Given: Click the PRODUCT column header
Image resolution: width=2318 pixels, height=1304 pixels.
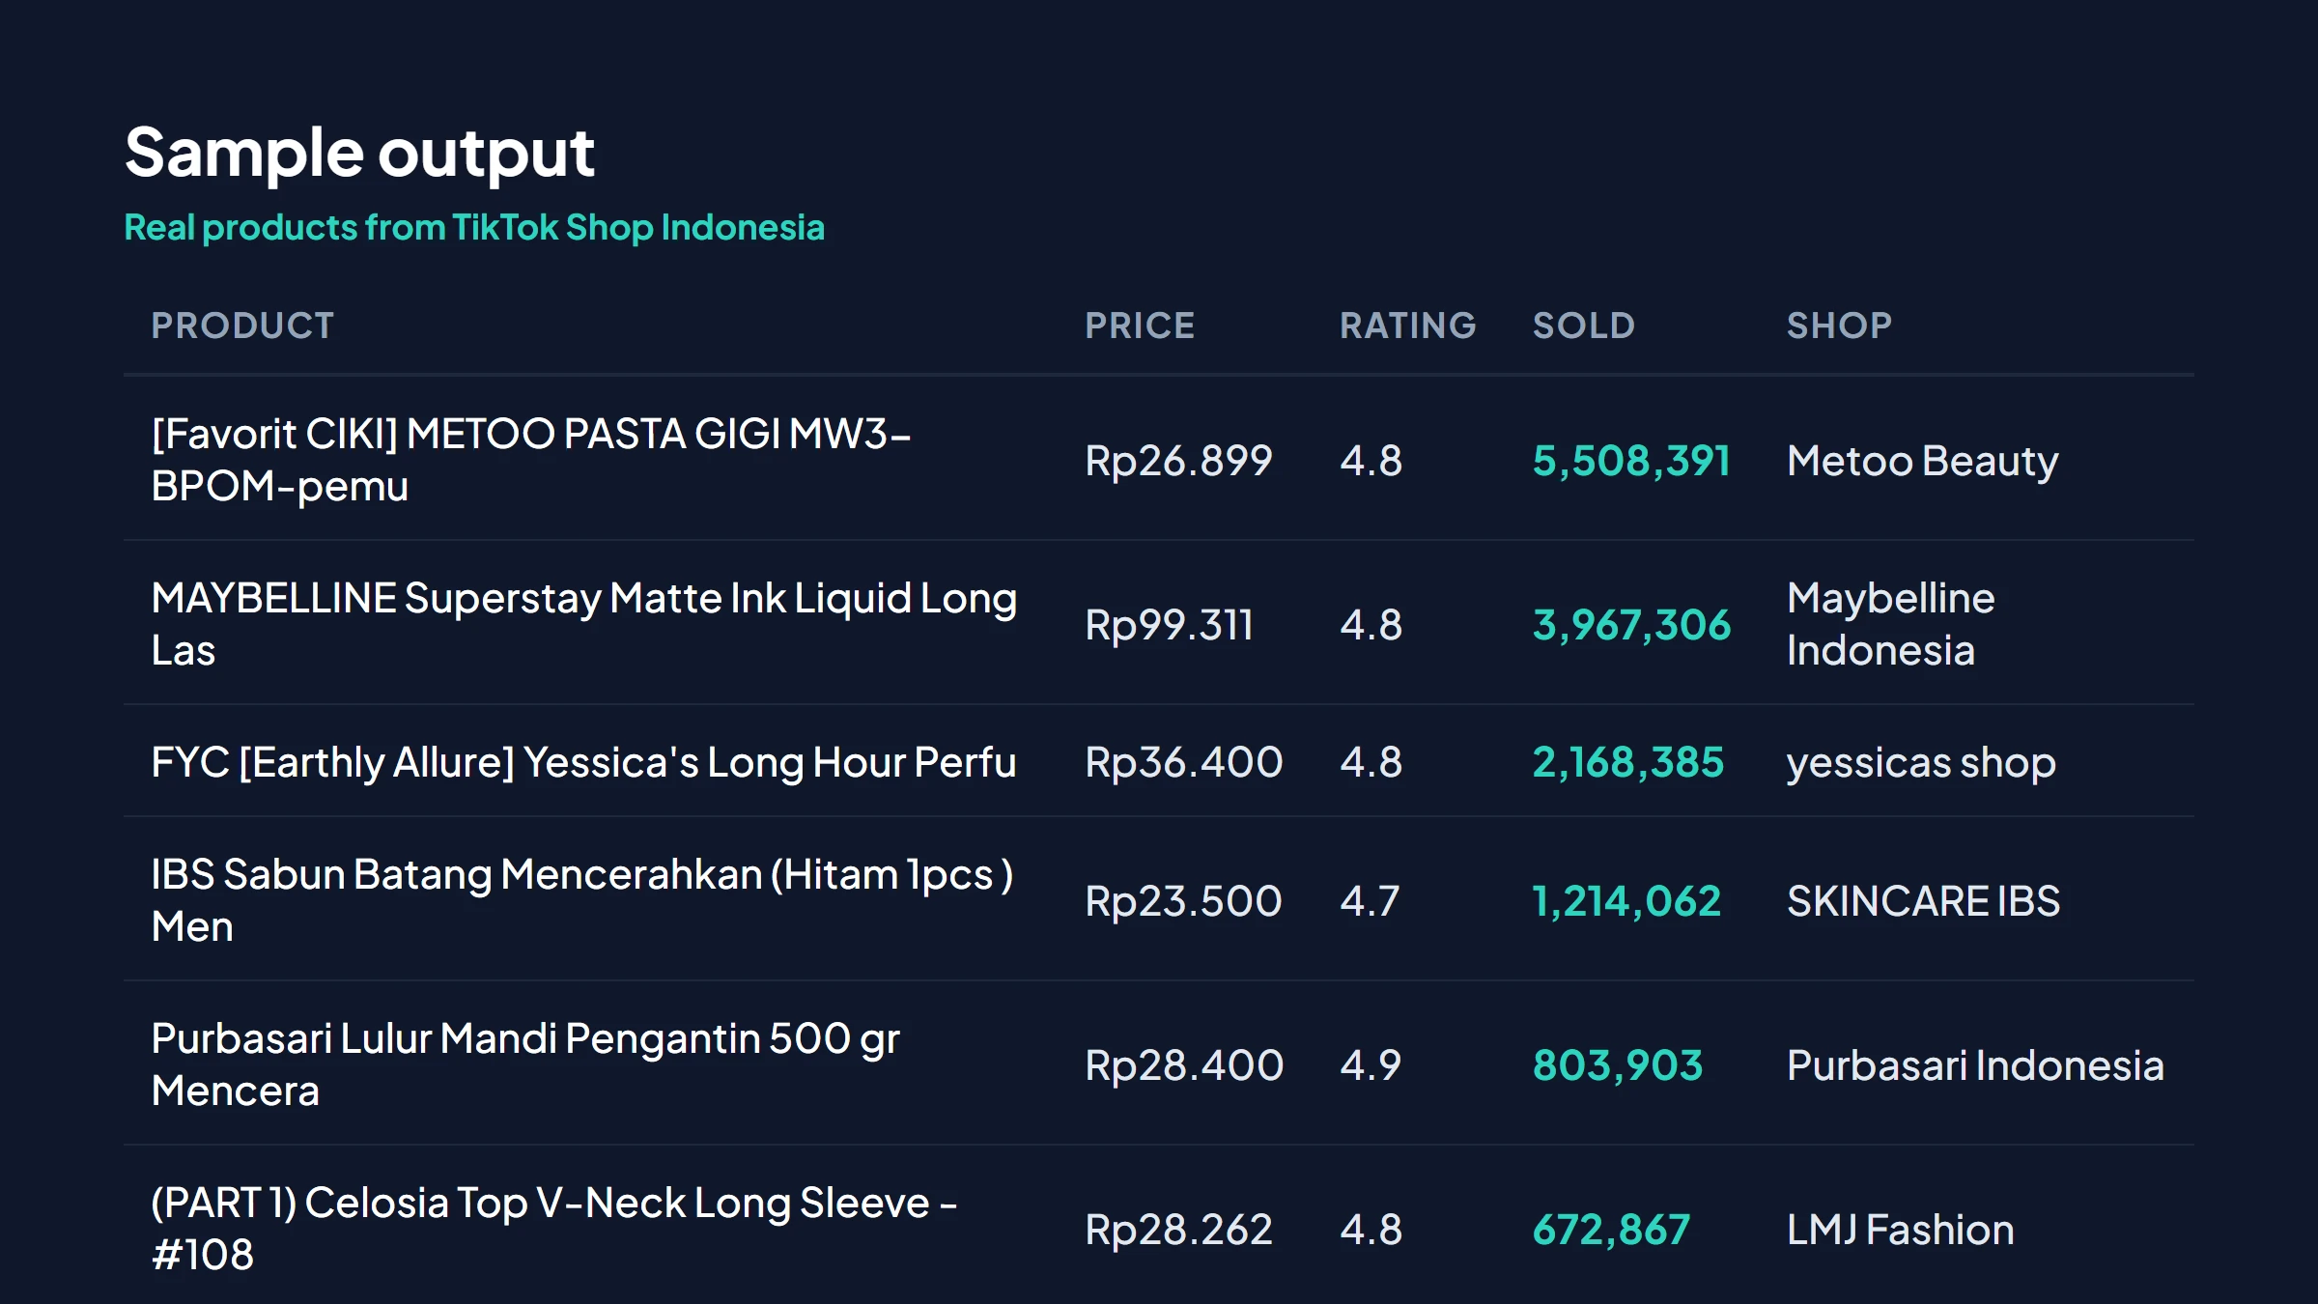Looking at the screenshot, I should pos(242,326).
